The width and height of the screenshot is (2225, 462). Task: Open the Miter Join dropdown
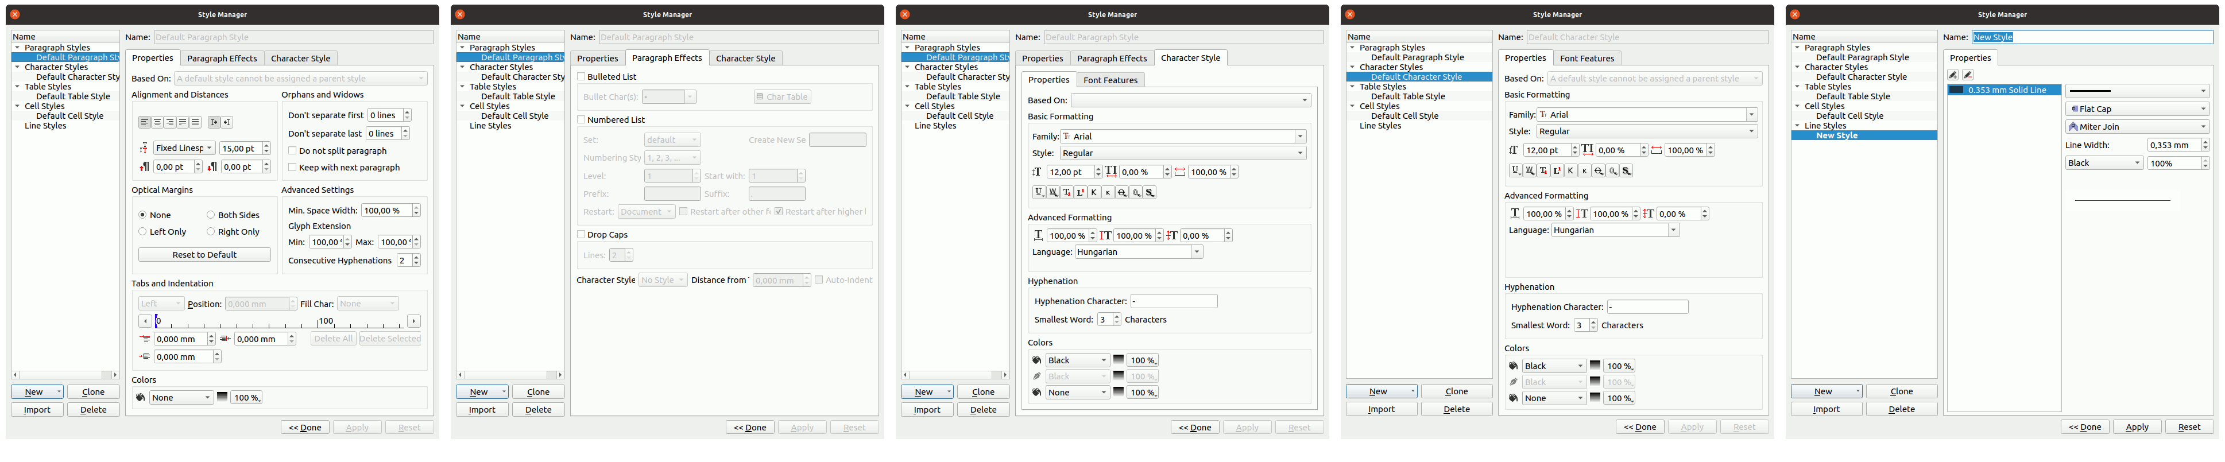point(2137,127)
